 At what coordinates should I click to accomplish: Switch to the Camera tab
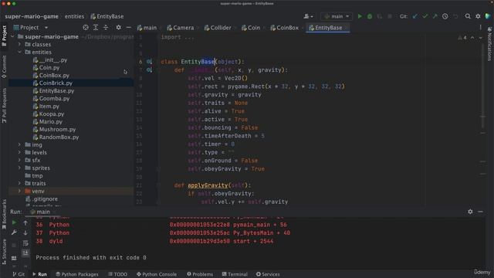[181, 28]
